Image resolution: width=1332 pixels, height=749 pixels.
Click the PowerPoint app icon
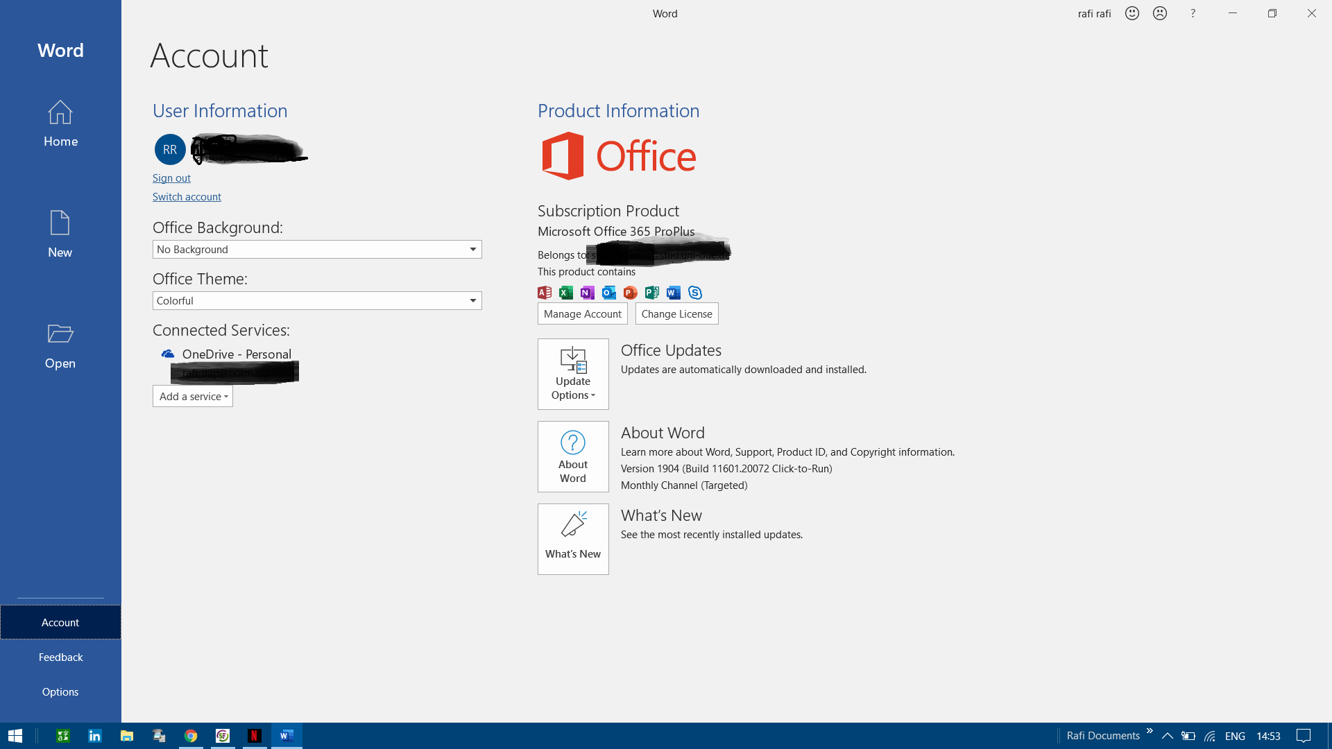631,293
